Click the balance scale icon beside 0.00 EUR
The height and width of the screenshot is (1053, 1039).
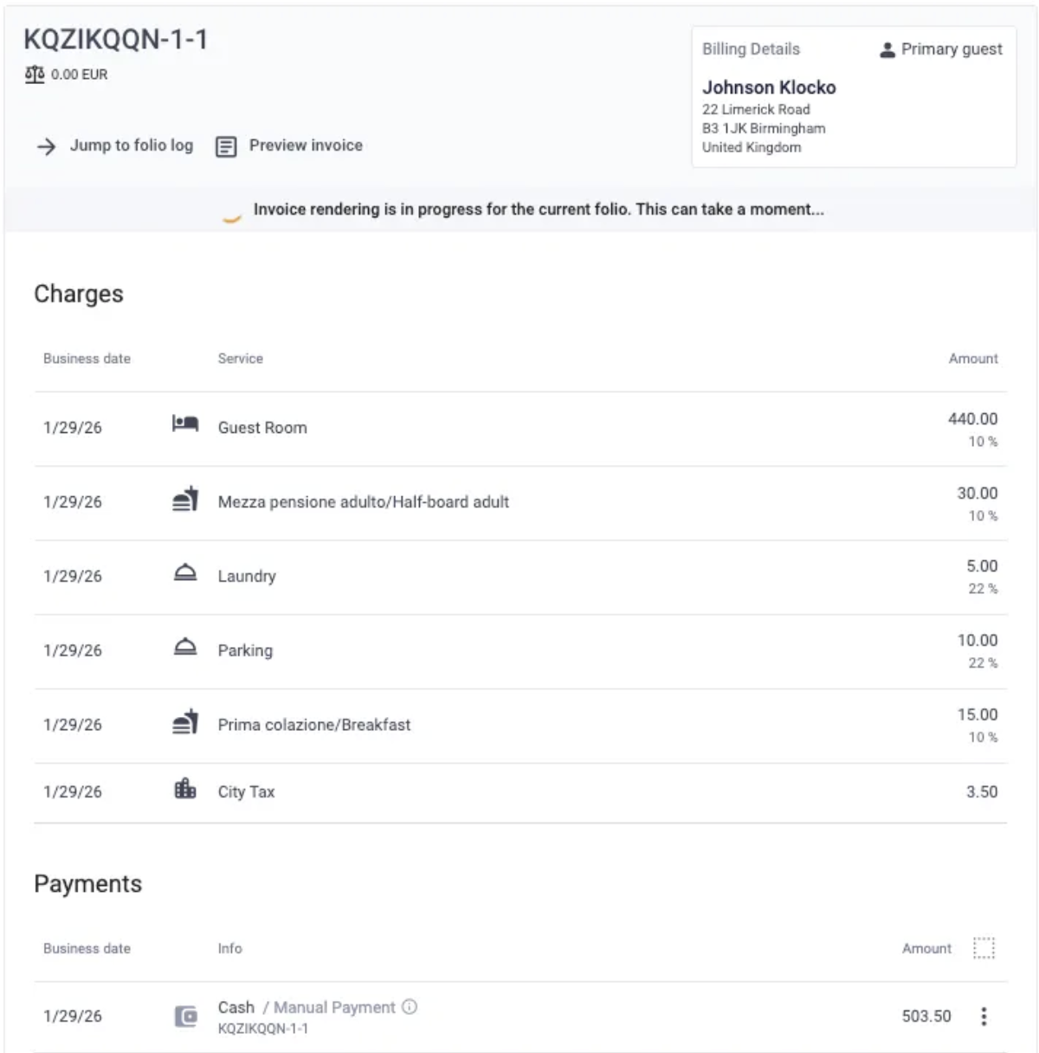[35, 74]
